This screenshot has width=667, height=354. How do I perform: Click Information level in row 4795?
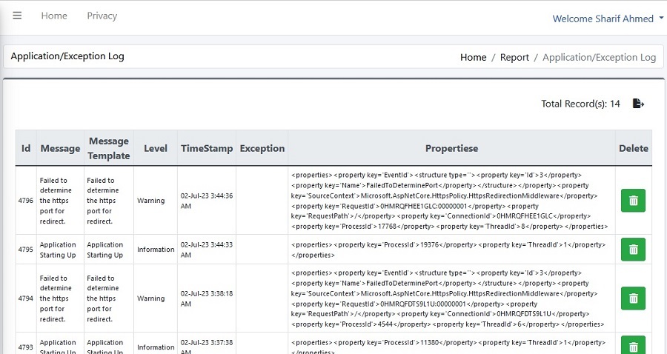(156, 250)
